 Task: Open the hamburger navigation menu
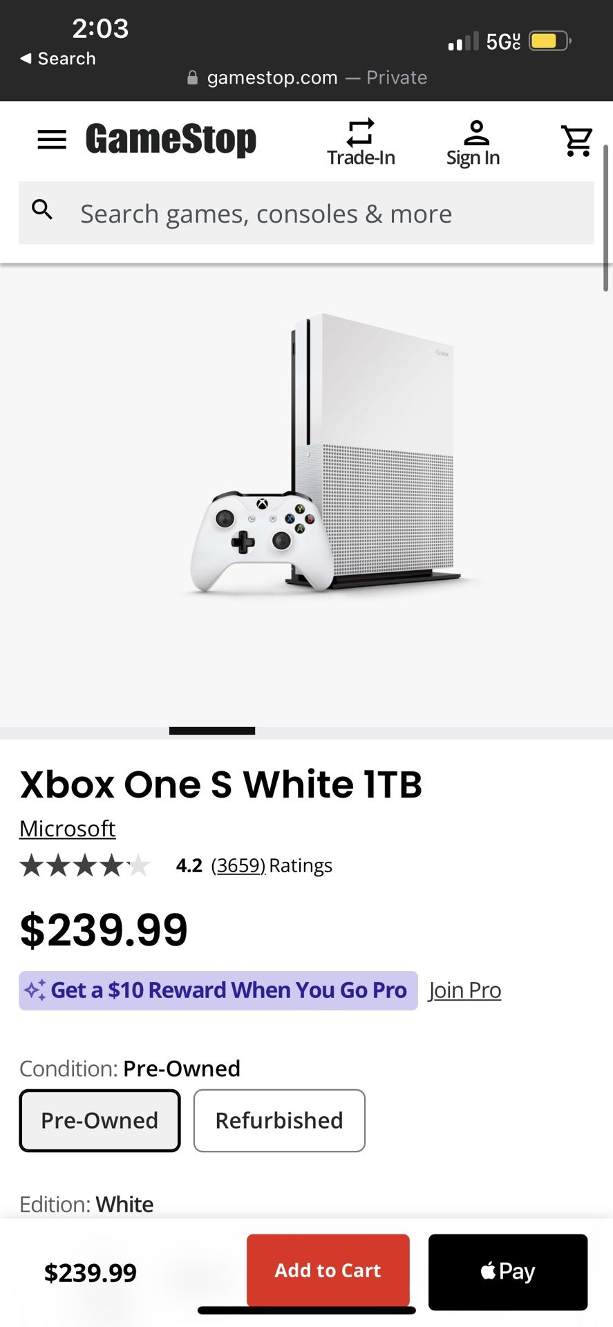tap(52, 140)
